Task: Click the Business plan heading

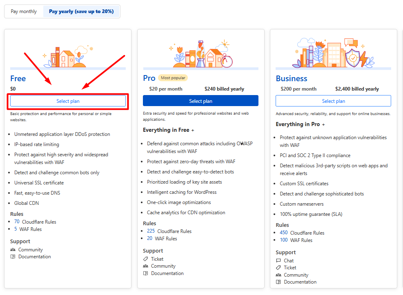Action: coord(292,78)
